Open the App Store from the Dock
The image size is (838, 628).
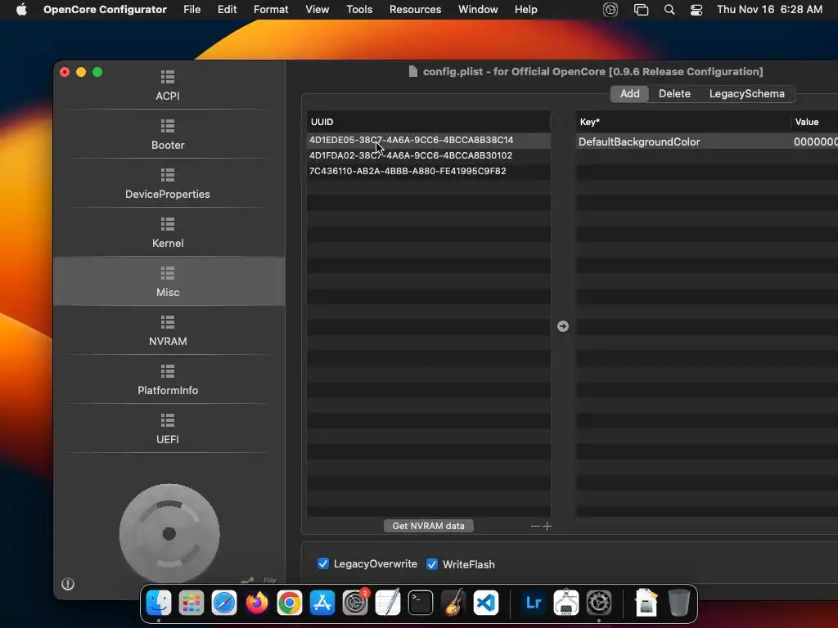[x=322, y=603]
